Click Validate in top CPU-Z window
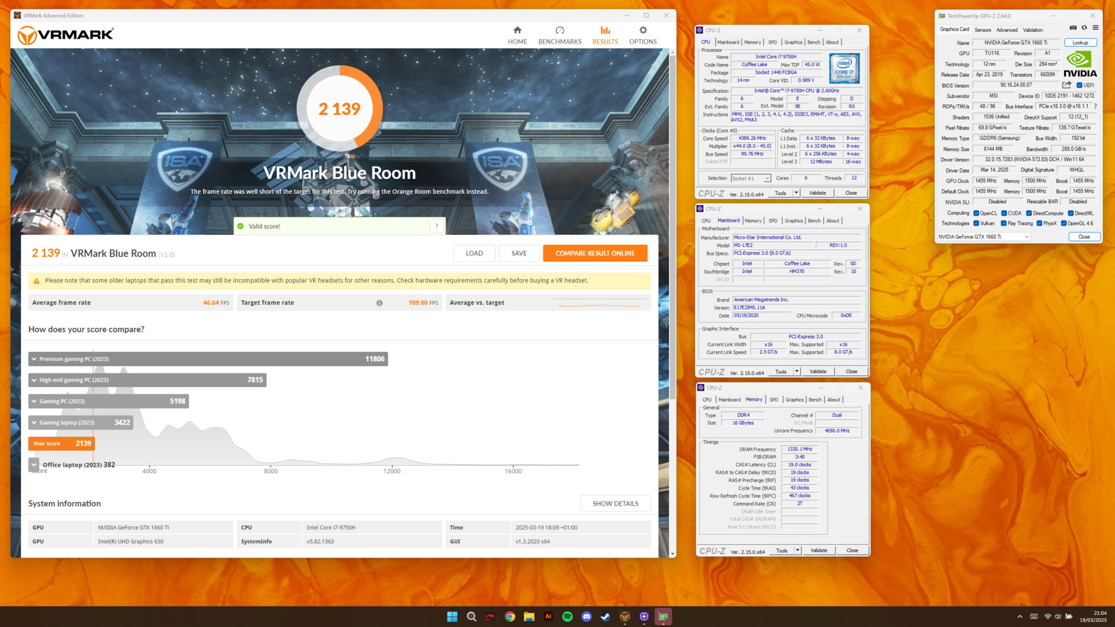Viewport: 1115px width, 627px height. tap(817, 193)
